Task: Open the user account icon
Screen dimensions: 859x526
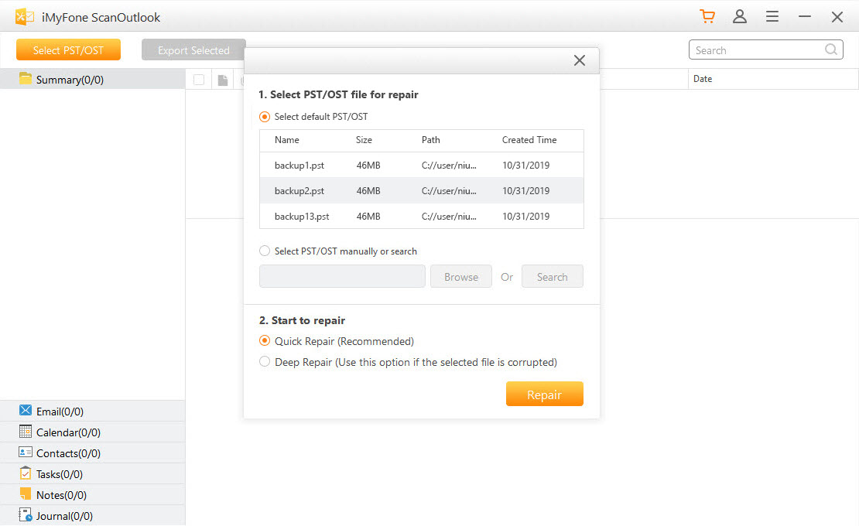Action: click(740, 15)
